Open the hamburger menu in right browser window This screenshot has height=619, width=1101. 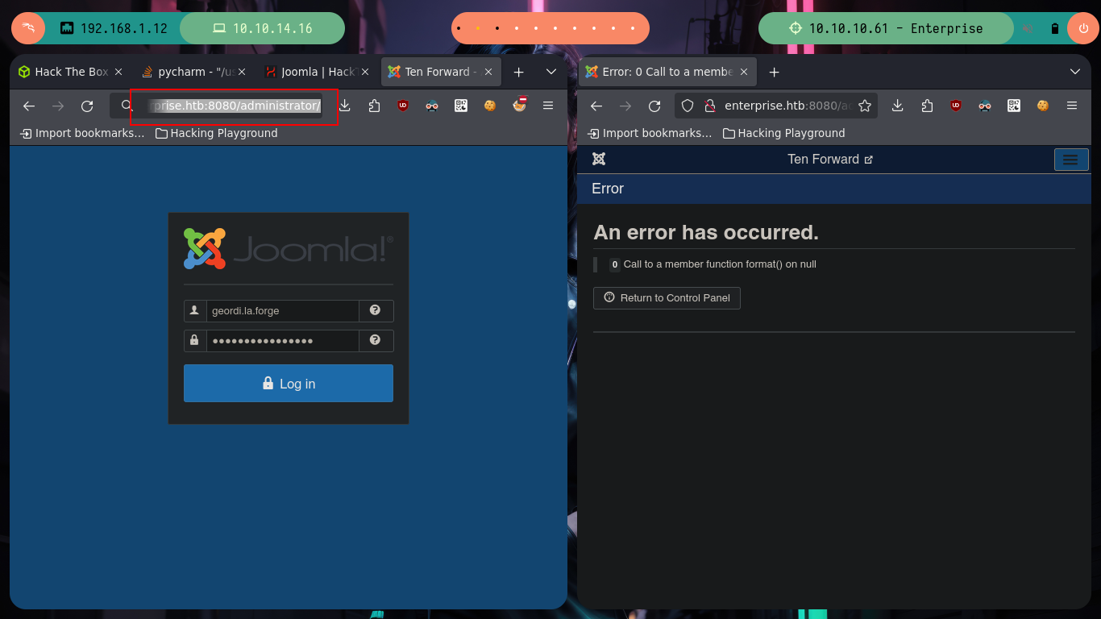pos(1072,106)
